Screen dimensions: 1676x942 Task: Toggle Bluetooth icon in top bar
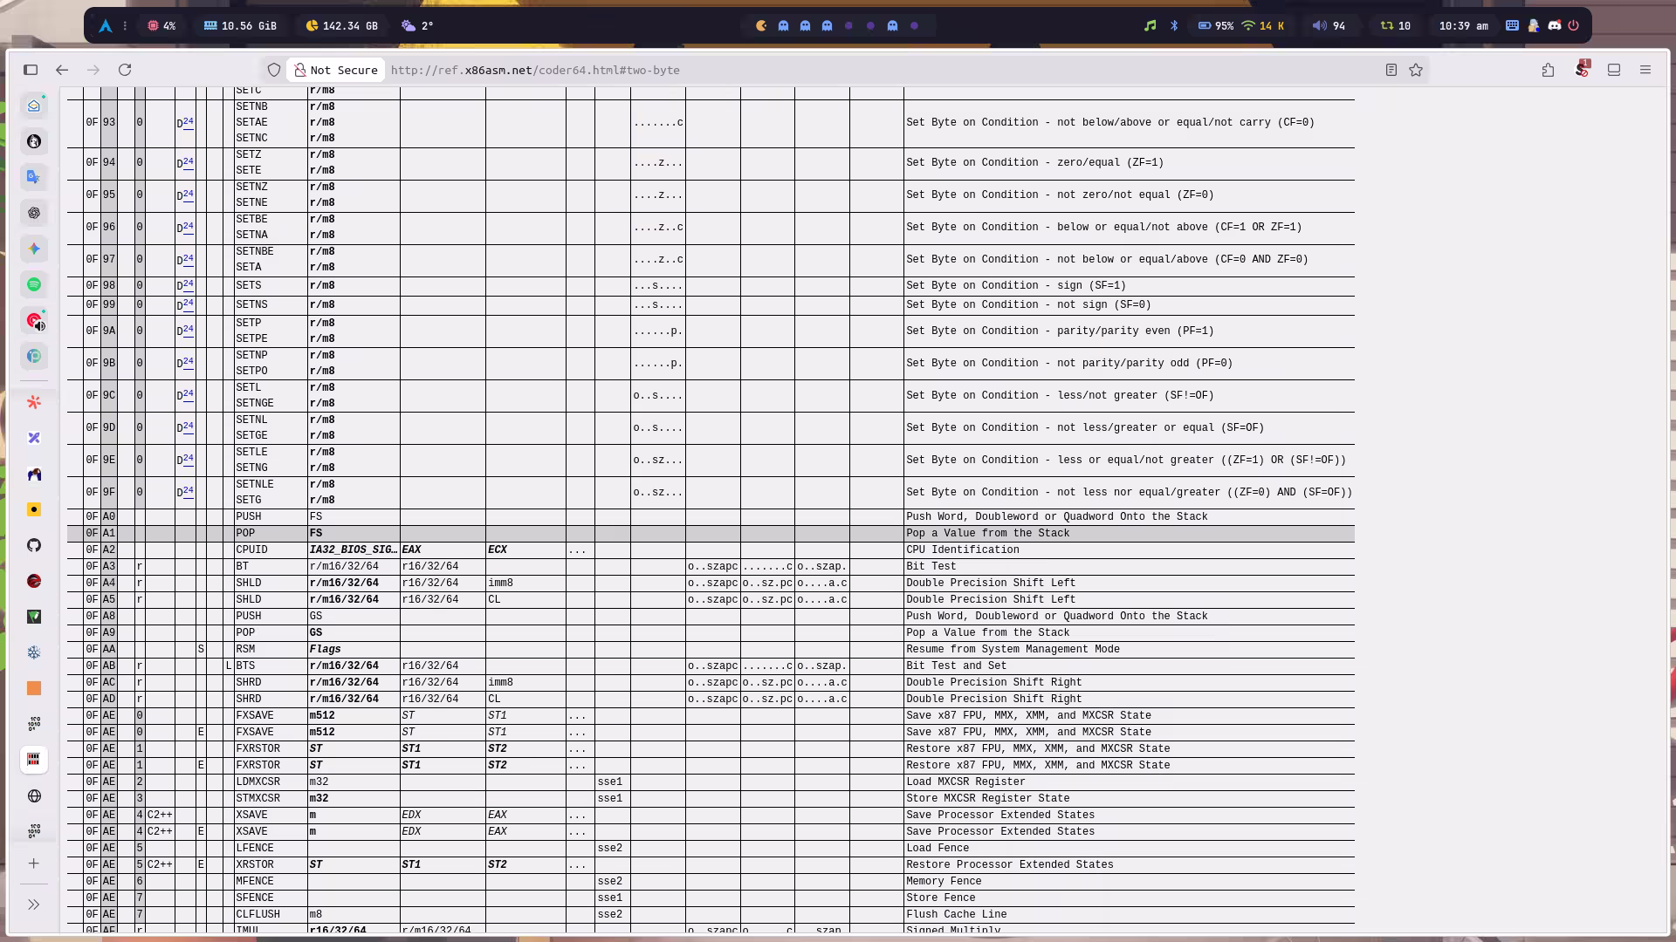point(1174,25)
